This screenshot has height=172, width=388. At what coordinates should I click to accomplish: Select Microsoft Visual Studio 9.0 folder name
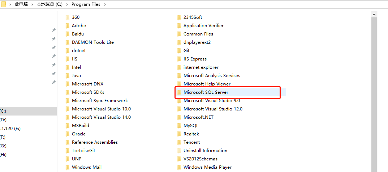coord(212,101)
